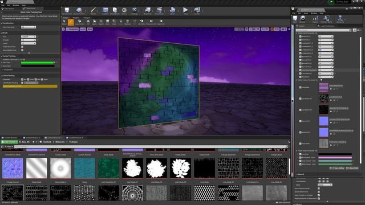This screenshot has width=365, height=205.
Task: Select the teal grass texture thumbnail
Action: 84,169
